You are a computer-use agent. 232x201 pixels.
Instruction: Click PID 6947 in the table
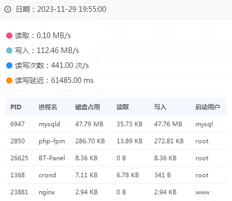pyautogui.click(x=18, y=124)
